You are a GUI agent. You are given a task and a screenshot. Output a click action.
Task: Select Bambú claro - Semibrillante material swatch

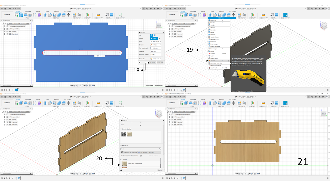coord(125,164)
